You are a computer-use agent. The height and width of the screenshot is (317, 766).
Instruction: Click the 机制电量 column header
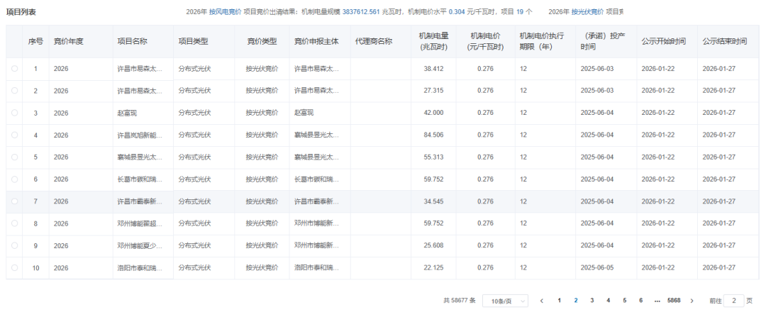[433, 41]
